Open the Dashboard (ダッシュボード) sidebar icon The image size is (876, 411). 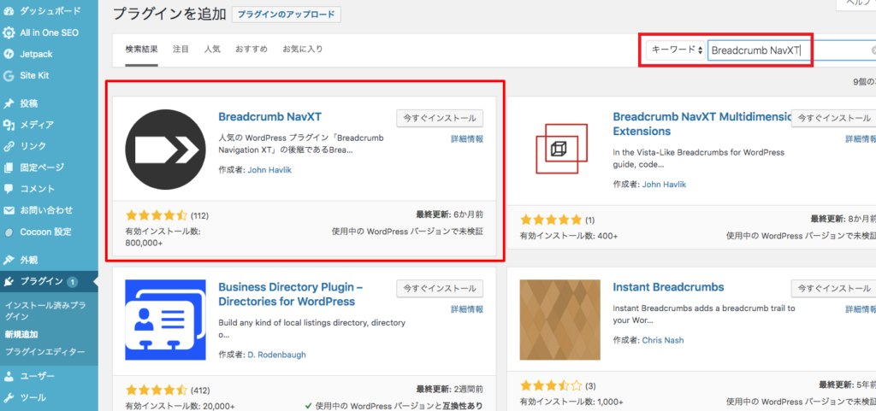click(x=9, y=10)
